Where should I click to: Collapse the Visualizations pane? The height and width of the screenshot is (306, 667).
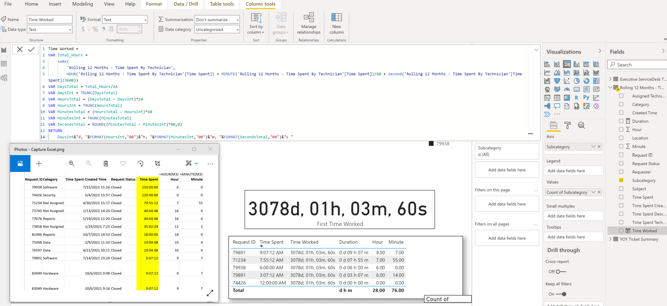point(600,51)
